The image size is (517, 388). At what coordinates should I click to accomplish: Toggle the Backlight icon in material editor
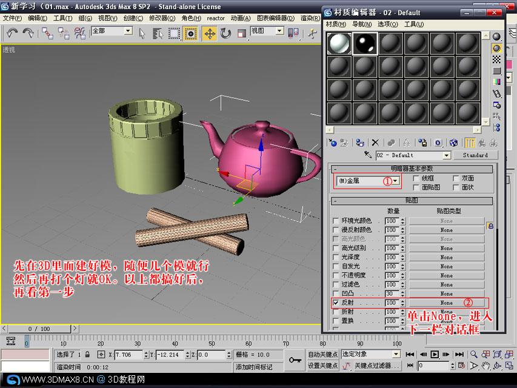pos(496,48)
